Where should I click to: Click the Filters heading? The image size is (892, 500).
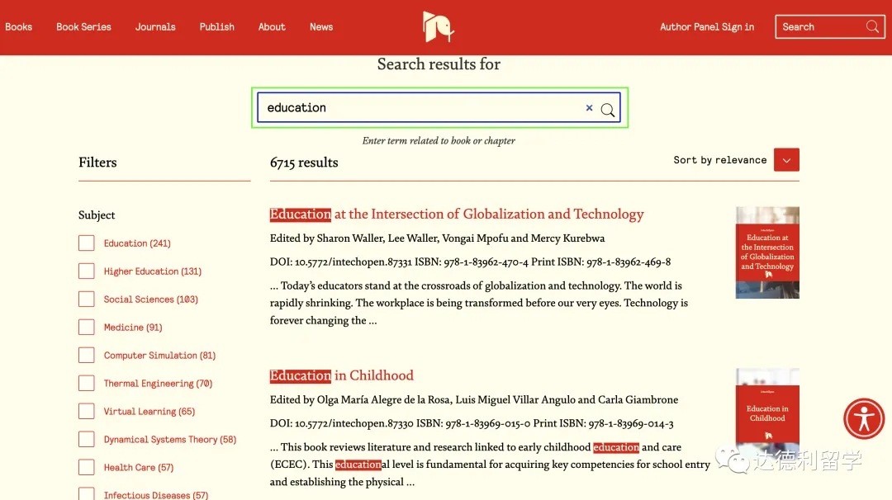97,163
